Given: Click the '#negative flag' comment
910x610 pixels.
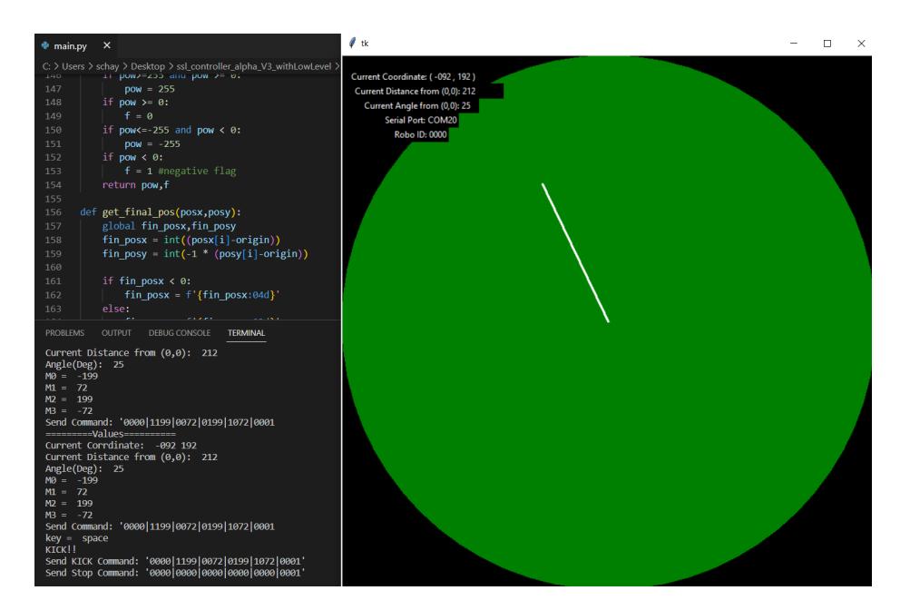Looking at the screenshot, I should click(197, 172).
